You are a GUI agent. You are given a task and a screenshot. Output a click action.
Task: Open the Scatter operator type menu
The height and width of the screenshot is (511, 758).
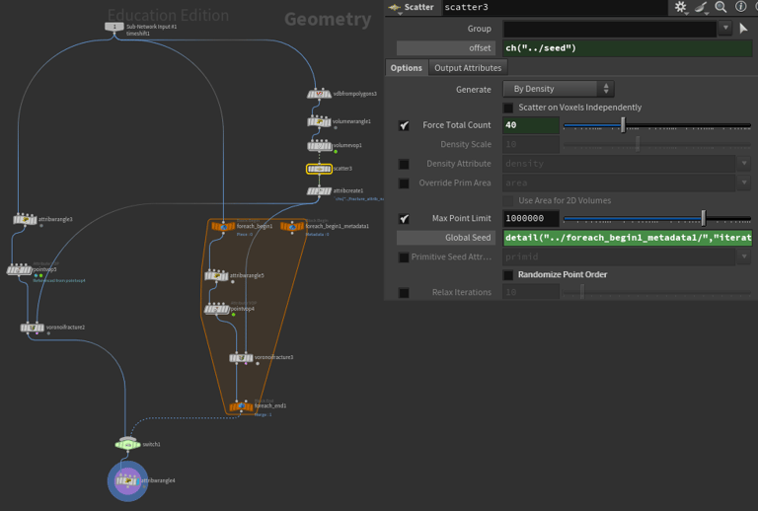(x=412, y=8)
